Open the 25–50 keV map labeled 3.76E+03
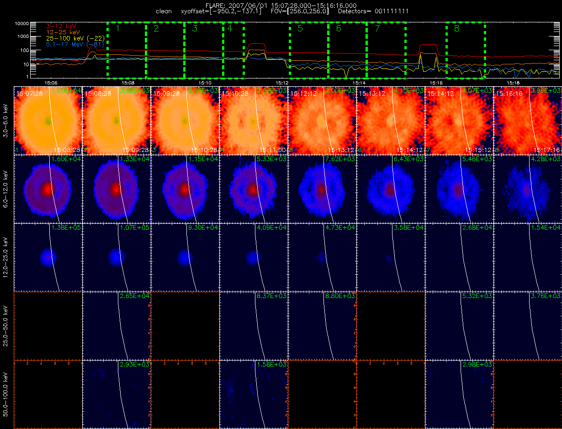The width and height of the screenshot is (562, 429). [x=528, y=325]
